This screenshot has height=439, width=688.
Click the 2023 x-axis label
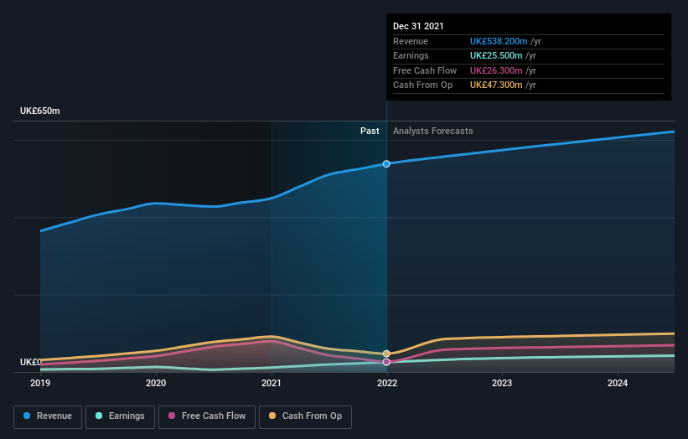502,383
